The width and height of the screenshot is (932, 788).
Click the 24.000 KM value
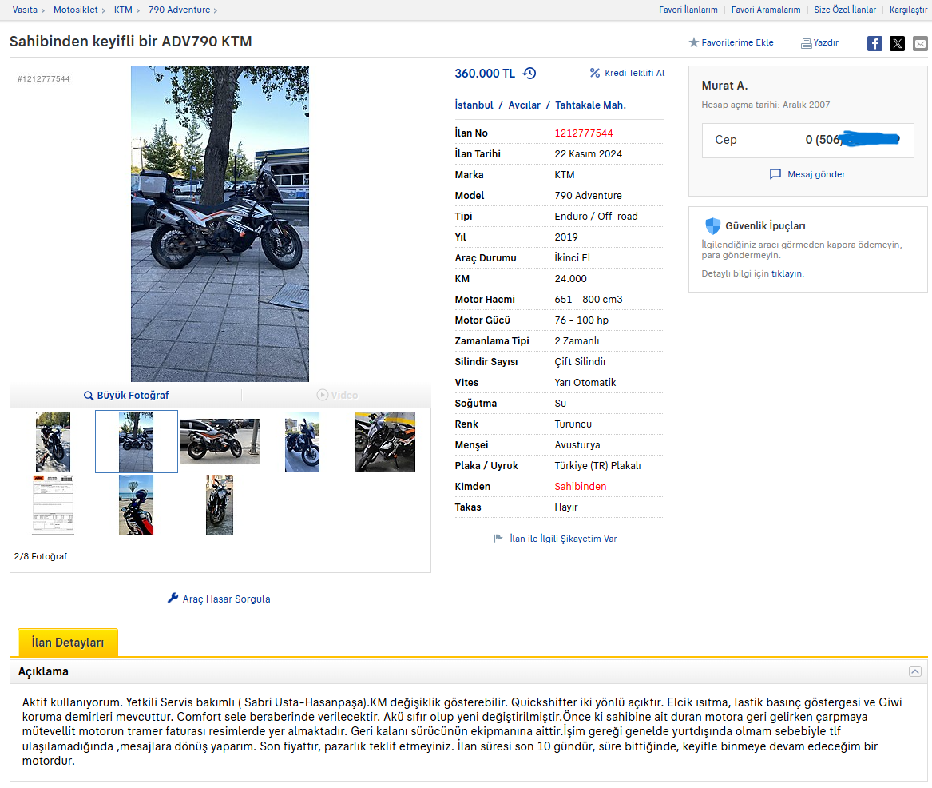pos(570,279)
